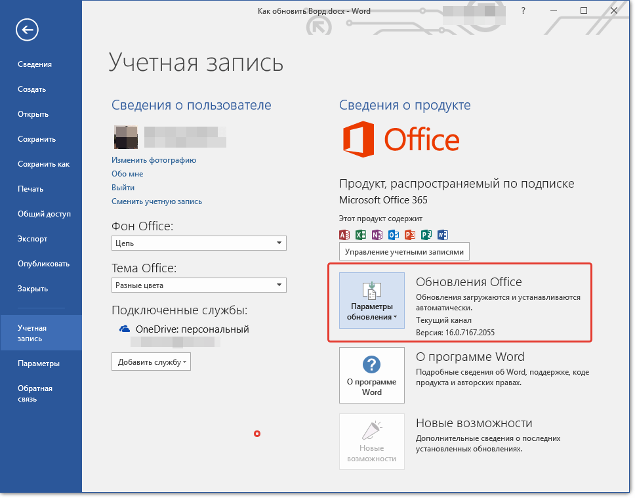Click the Outlook app icon
635x498 pixels.
(393, 235)
